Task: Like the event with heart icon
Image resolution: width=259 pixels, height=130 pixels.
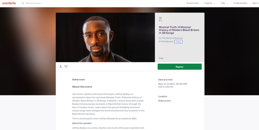Action: point(66,66)
